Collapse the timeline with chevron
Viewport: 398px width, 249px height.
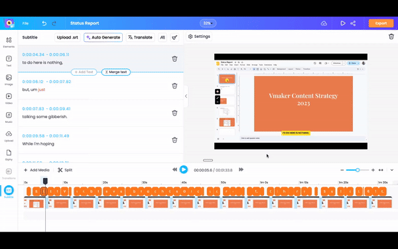tap(391, 170)
